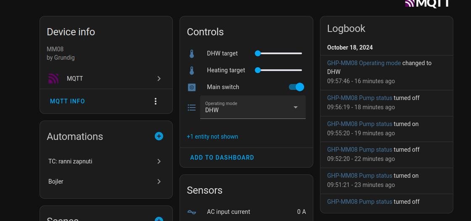This screenshot has height=221, width=471.
Task: Open Pump status link from 09:56:19 entry
Action: (x=360, y=98)
